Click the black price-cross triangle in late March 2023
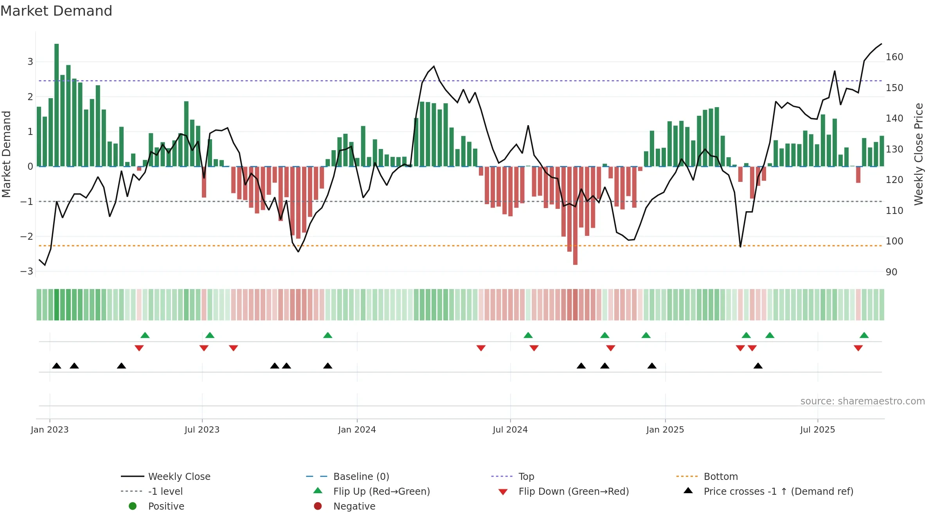The height and width of the screenshot is (528, 939). click(x=121, y=366)
